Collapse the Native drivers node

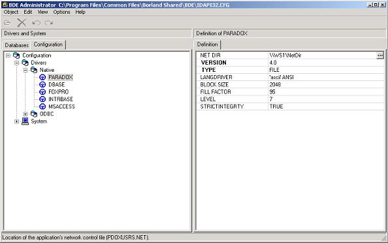point(25,71)
